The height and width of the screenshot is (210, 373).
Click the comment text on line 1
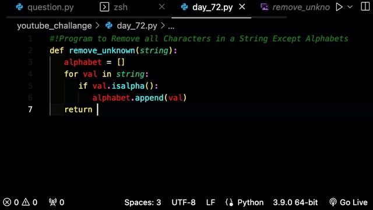tap(199, 38)
